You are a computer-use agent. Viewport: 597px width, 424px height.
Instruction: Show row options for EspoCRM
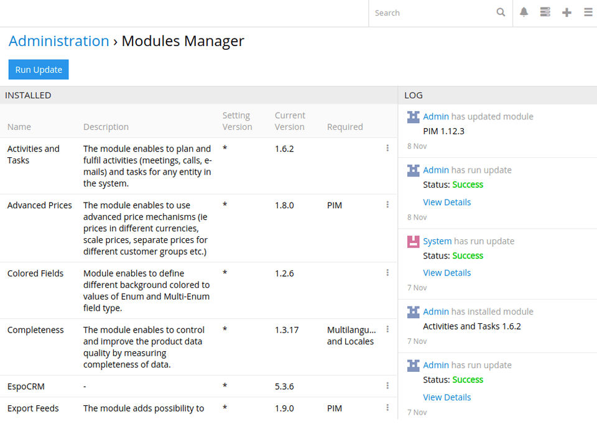pyautogui.click(x=387, y=386)
